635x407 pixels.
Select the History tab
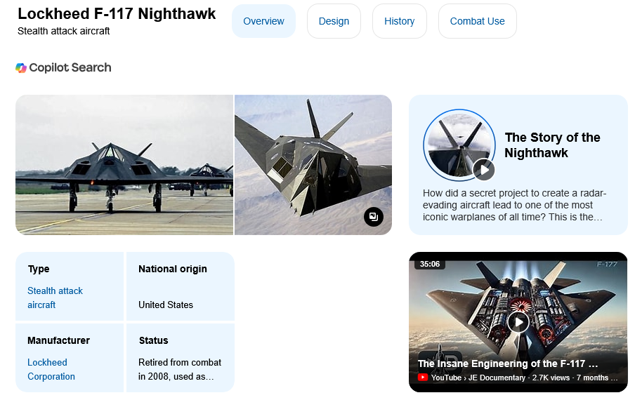tap(399, 21)
